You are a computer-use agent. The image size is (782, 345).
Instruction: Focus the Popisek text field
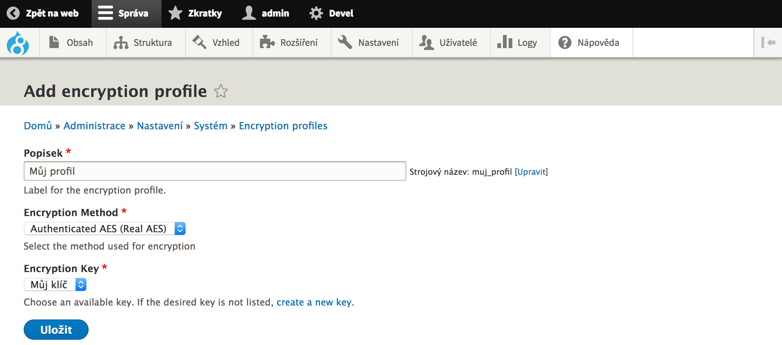pyautogui.click(x=214, y=171)
